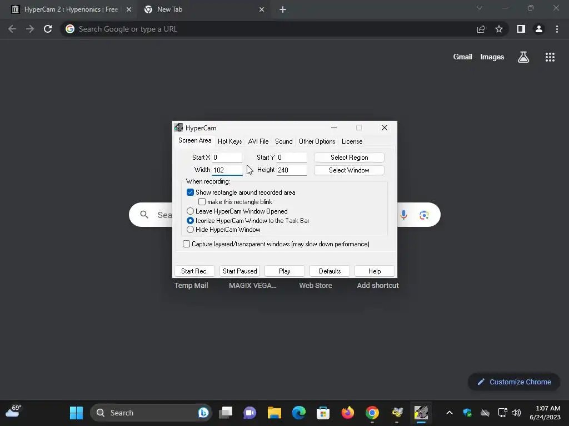The image size is (569, 426).
Task: Close the HyperCam 2 Hyperionics browser tab
Action: point(129,10)
